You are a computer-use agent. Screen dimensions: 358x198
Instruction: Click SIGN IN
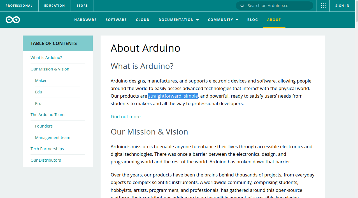coord(342,6)
